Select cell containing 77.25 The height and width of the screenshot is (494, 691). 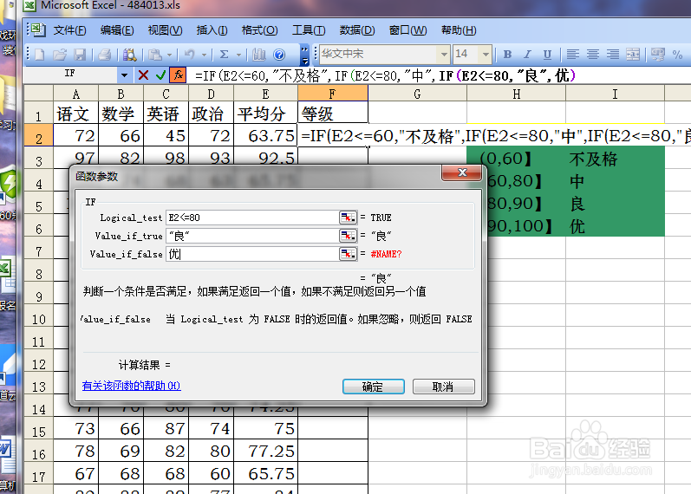pos(265,451)
